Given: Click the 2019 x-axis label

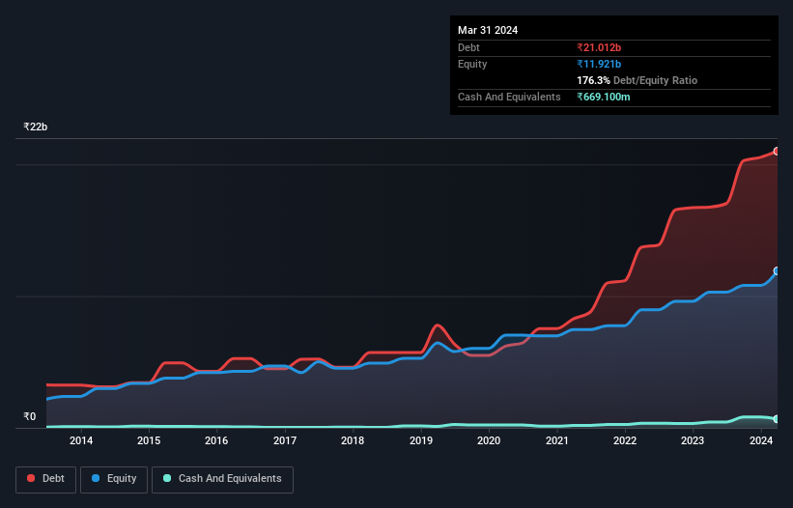Looking at the screenshot, I should (421, 440).
